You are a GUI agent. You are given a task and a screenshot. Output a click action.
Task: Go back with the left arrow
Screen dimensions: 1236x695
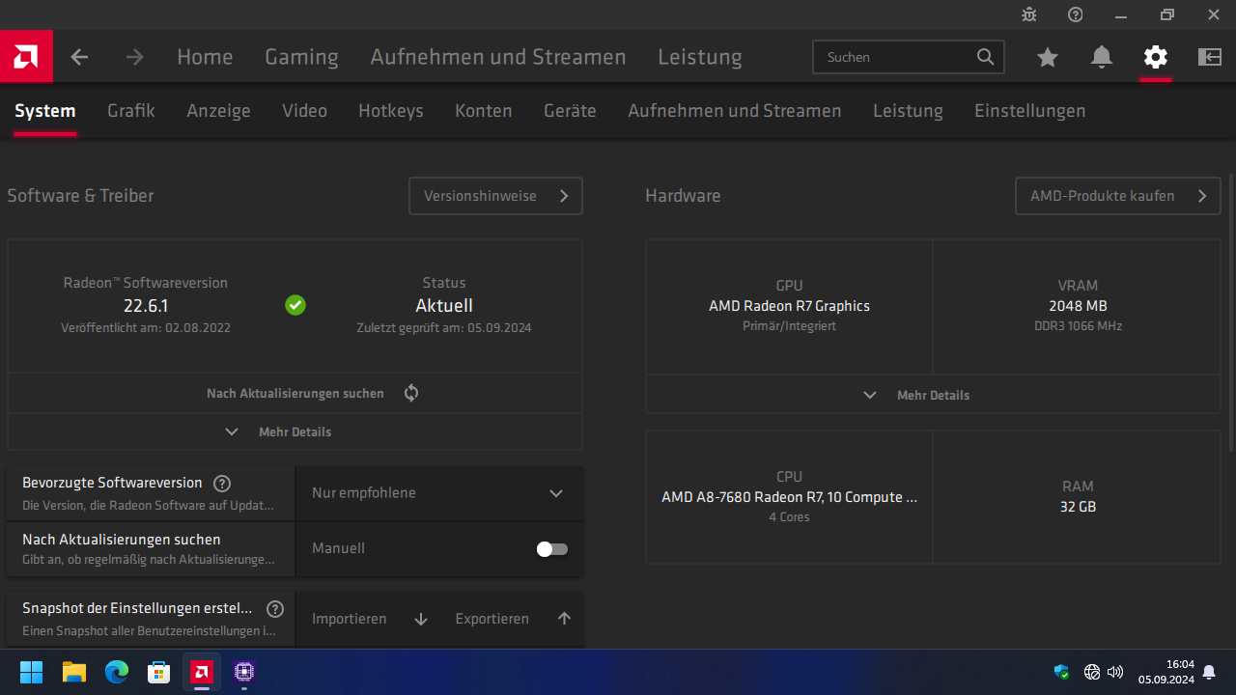[x=79, y=57]
